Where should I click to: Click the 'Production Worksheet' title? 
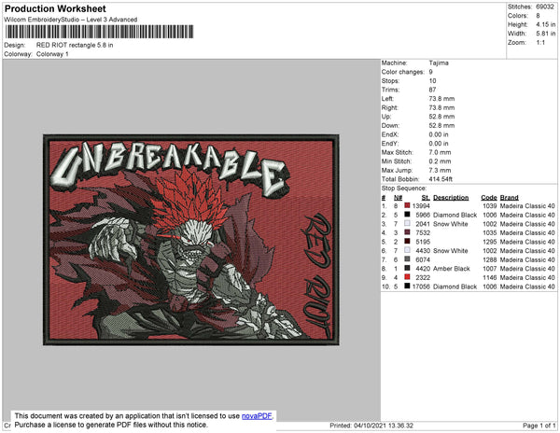(55, 9)
